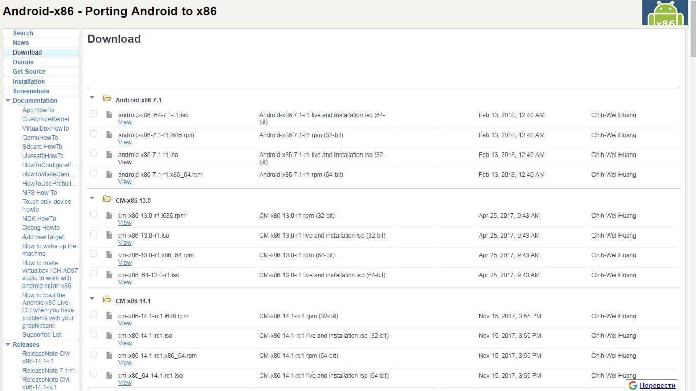696x391 pixels.
Task: Click the page vertical scrollbar thumb
Action: click(x=692, y=29)
